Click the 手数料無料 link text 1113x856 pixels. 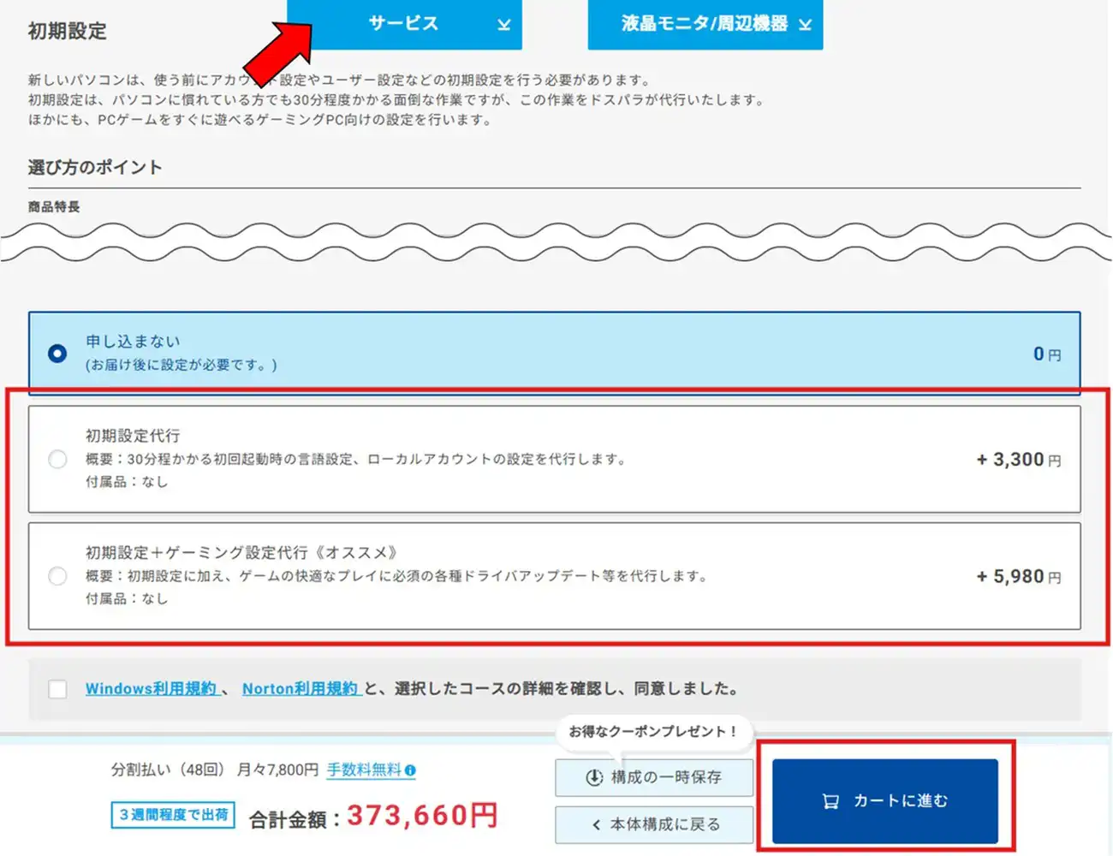point(363,770)
